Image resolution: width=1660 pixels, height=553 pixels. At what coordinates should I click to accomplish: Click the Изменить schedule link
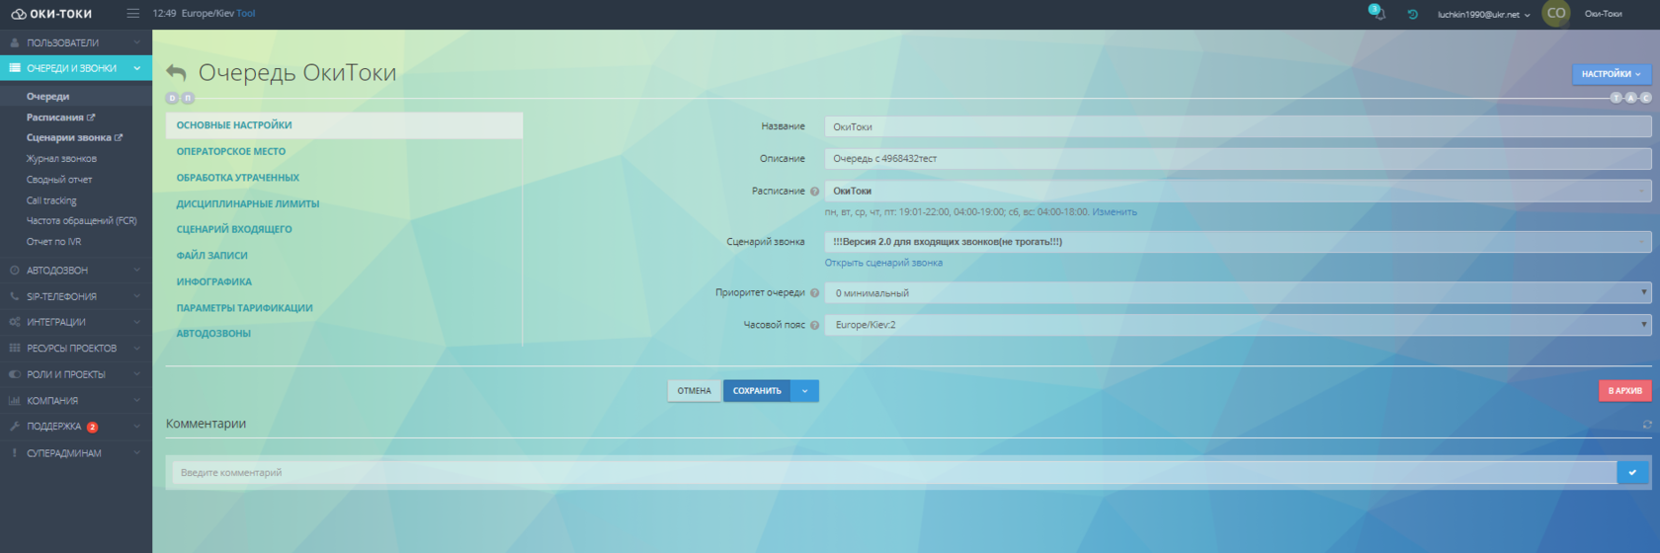pyautogui.click(x=1115, y=212)
